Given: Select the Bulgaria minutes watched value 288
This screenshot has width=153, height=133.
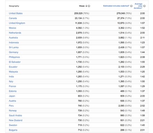Looking at the screenshot, I should 122,130.
